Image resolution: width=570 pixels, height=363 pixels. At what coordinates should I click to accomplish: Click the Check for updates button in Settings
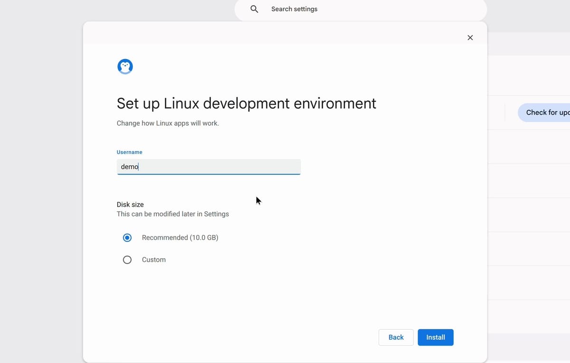pos(544,112)
